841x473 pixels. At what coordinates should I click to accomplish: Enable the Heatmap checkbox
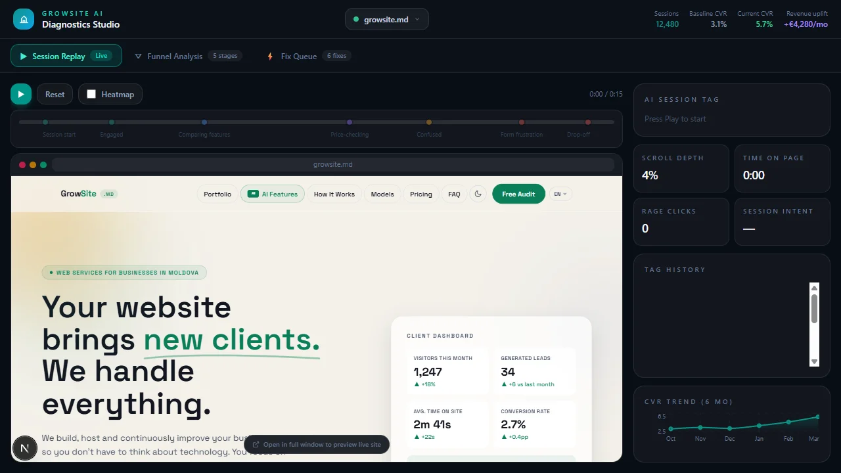(x=91, y=95)
